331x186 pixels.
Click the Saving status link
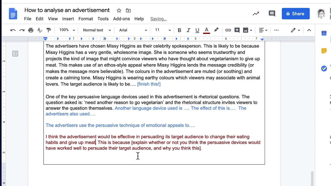tap(159, 19)
